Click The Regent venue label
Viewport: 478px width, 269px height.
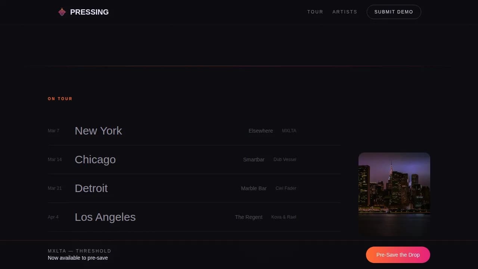tap(249, 217)
